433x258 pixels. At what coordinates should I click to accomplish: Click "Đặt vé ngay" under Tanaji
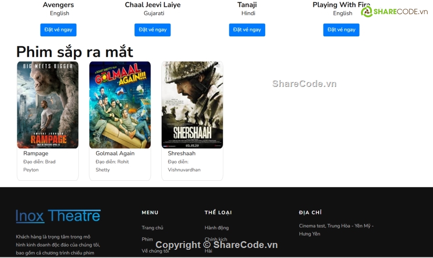pos(247,30)
